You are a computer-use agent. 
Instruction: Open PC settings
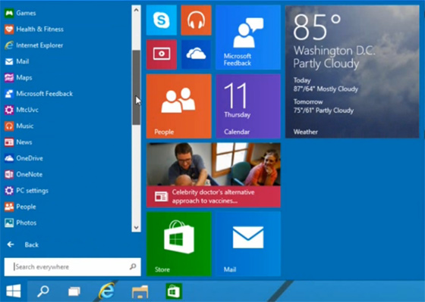[27, 191]
